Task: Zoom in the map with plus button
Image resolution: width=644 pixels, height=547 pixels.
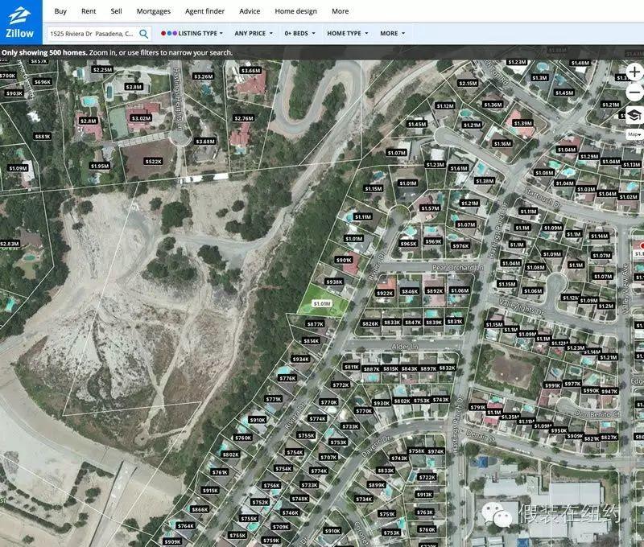Action: [634, 72]
